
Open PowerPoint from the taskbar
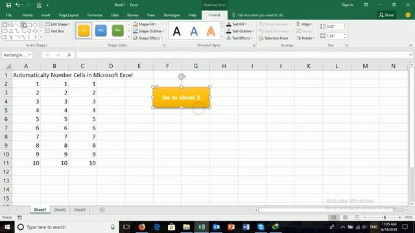(231, 227)
